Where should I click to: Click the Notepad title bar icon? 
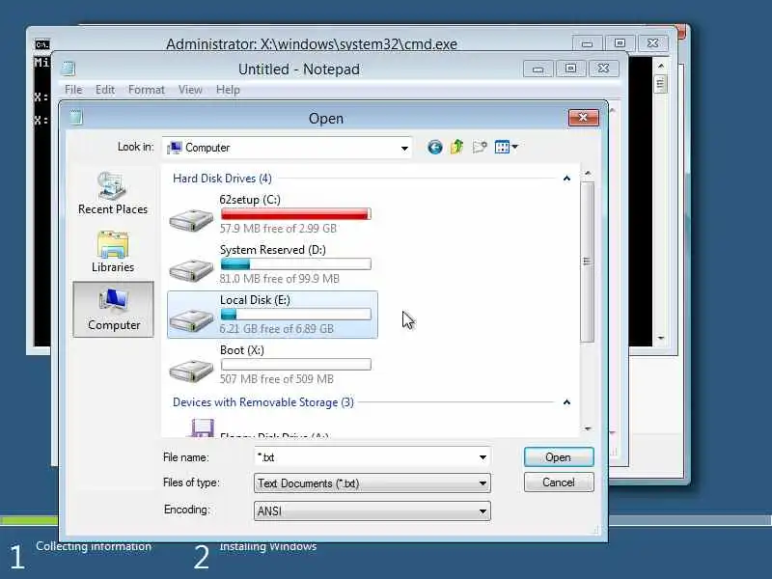(x=68, y=69)
